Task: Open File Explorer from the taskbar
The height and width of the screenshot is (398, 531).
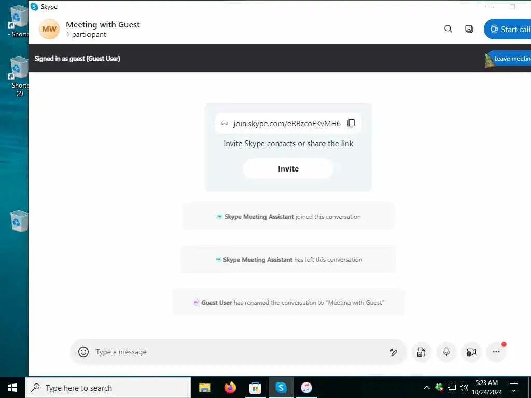Action: click(x=204, y=388)
